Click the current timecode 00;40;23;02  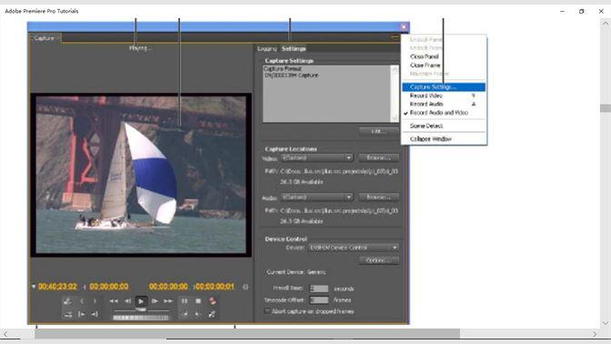57,287
